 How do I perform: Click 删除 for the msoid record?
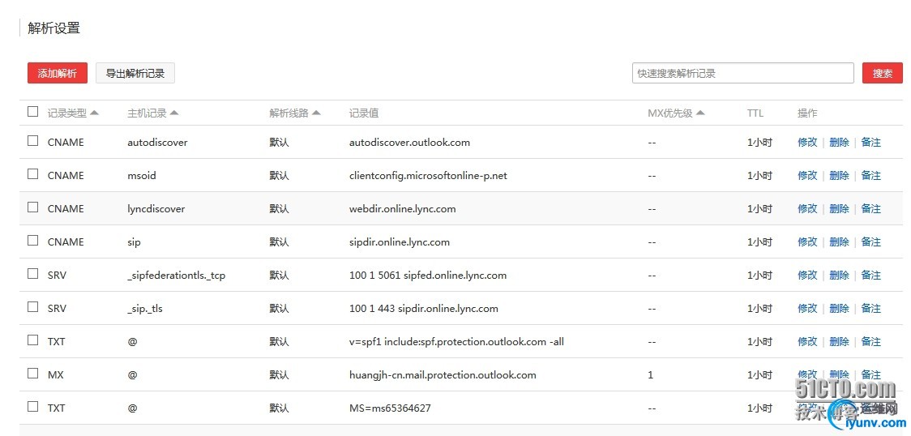pyautogui.click(x=839, y=175)
